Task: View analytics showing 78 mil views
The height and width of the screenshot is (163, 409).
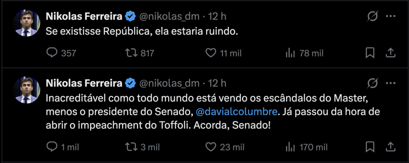Action: tap(290, 53)
